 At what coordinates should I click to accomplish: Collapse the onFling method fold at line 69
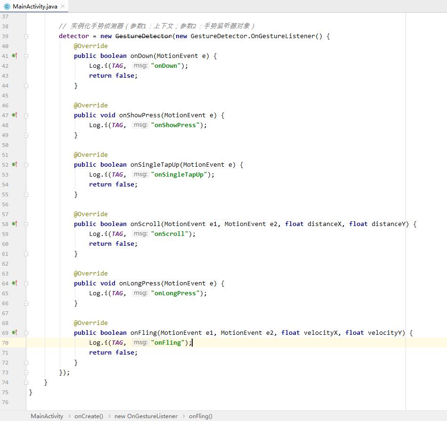[26, 332]
